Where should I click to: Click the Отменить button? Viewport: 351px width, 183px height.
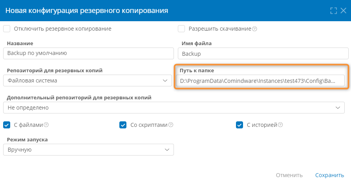(289, 175)
